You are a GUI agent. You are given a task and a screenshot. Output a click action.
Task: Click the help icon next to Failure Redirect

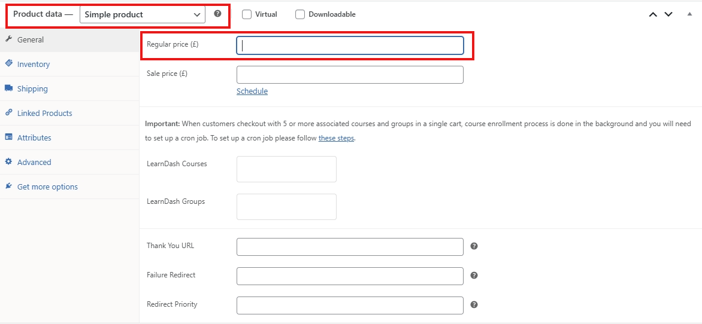click(x=474, y=276)
